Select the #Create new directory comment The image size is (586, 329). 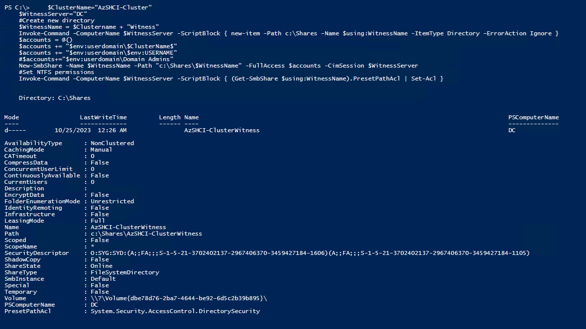tap(56, 20)
